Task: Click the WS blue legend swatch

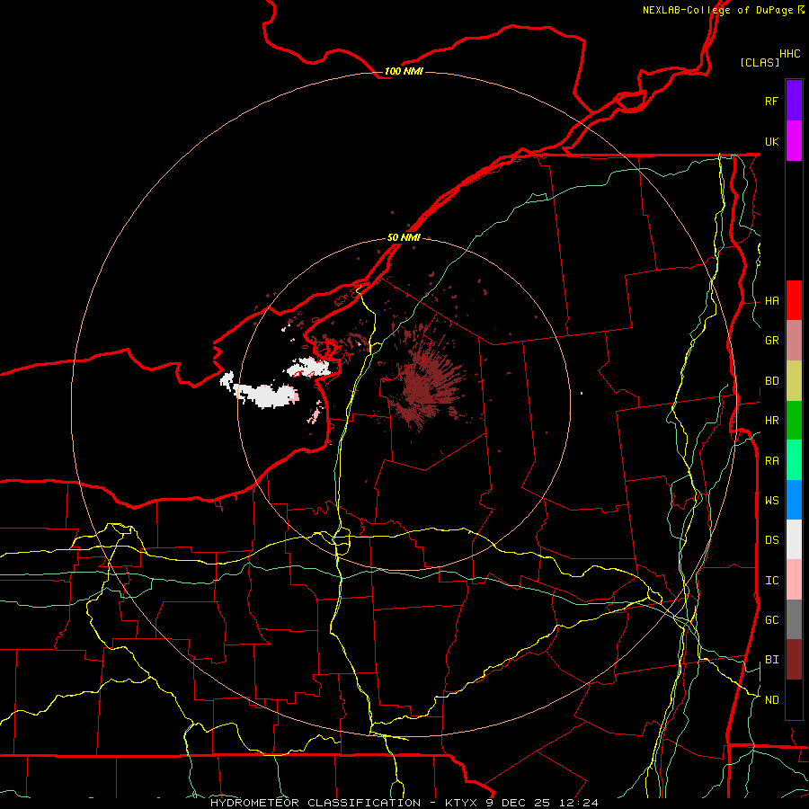Action: tap(794, 500)
